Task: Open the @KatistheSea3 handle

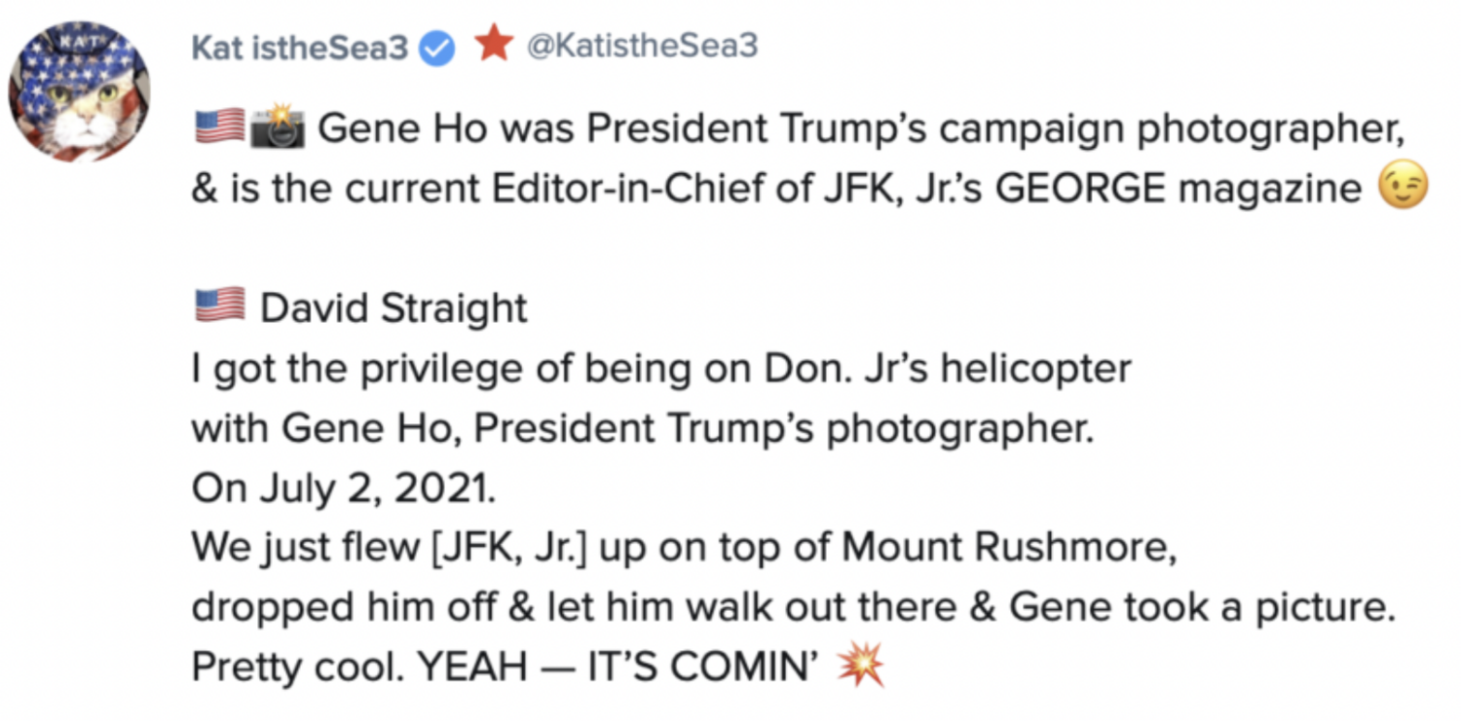Action: click(642, 46)
